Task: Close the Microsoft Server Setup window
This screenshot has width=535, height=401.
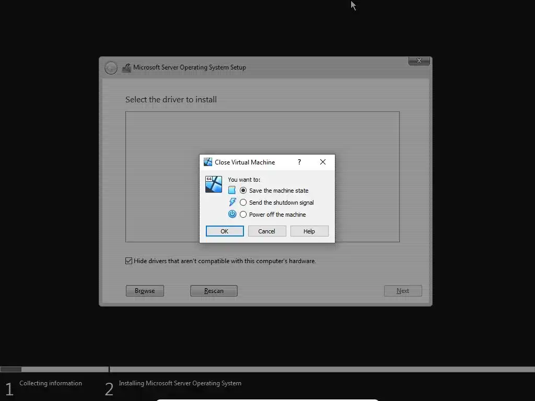Action: pos(419,61)
